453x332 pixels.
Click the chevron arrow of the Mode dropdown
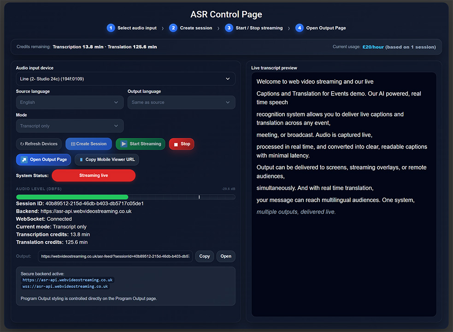coord(116,126)
